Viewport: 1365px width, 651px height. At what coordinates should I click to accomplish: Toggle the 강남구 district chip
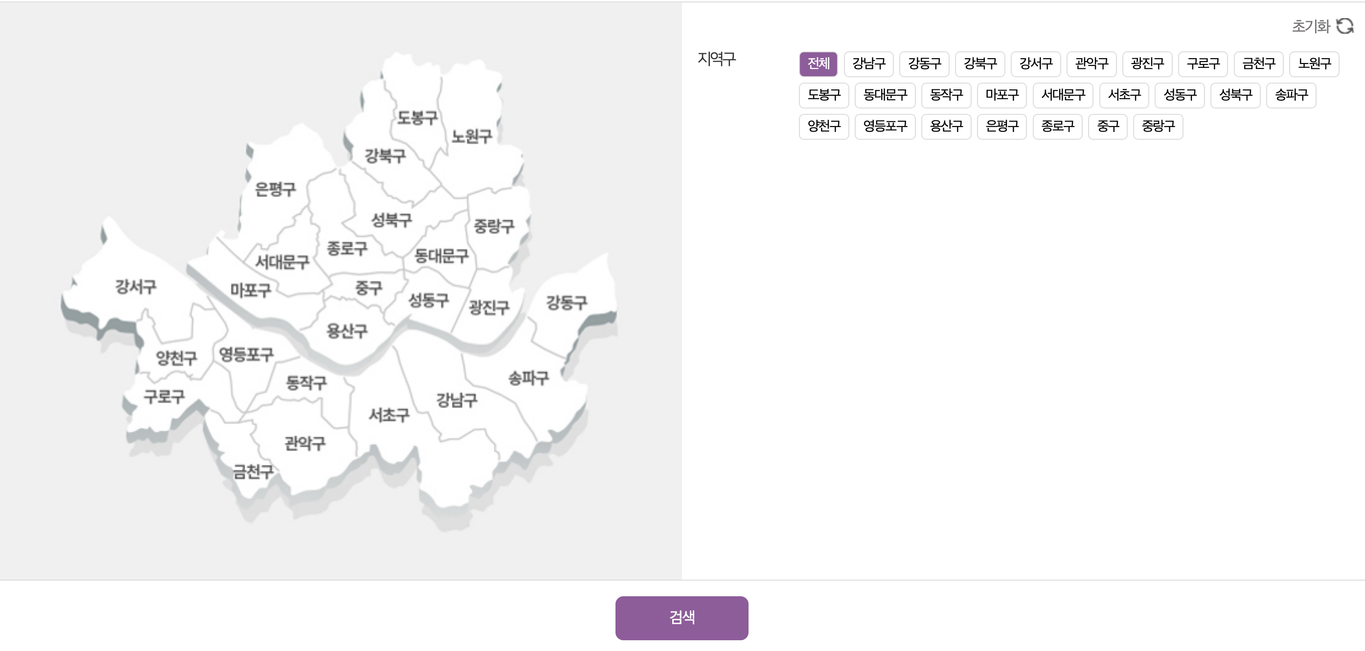pos(868,64)
